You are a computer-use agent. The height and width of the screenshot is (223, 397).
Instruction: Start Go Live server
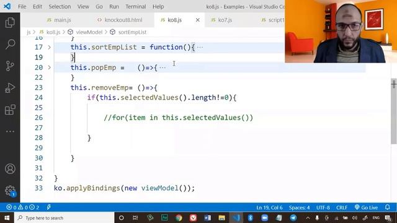[x=366, y=208]
